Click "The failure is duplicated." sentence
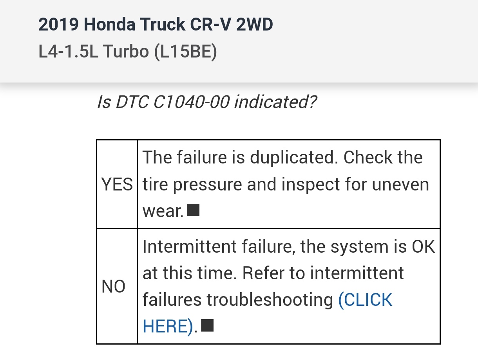 coord(240,157)
